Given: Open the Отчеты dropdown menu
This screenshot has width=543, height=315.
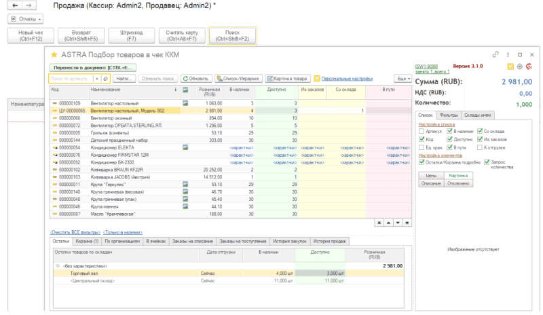Looking at the screenshot, I should (x=25, y=19).
